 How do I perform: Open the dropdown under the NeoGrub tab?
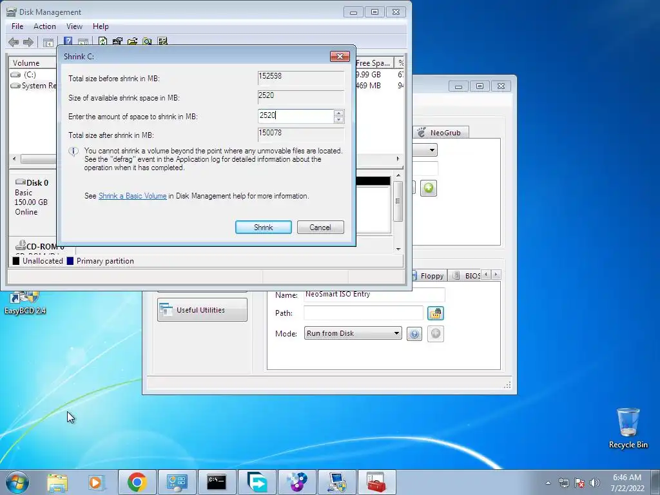coord(425,150)
